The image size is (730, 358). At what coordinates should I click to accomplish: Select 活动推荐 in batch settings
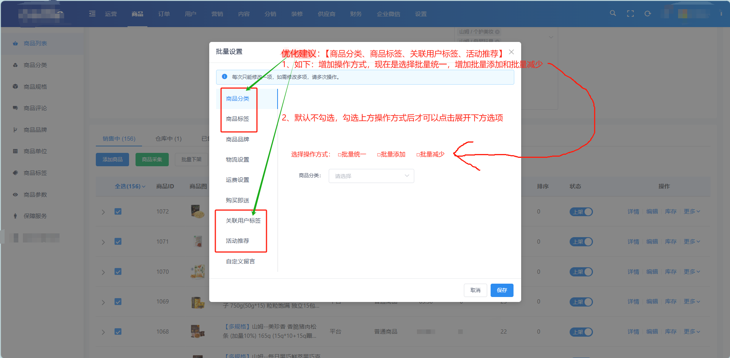pyautogui.click(x=237, y=241)
